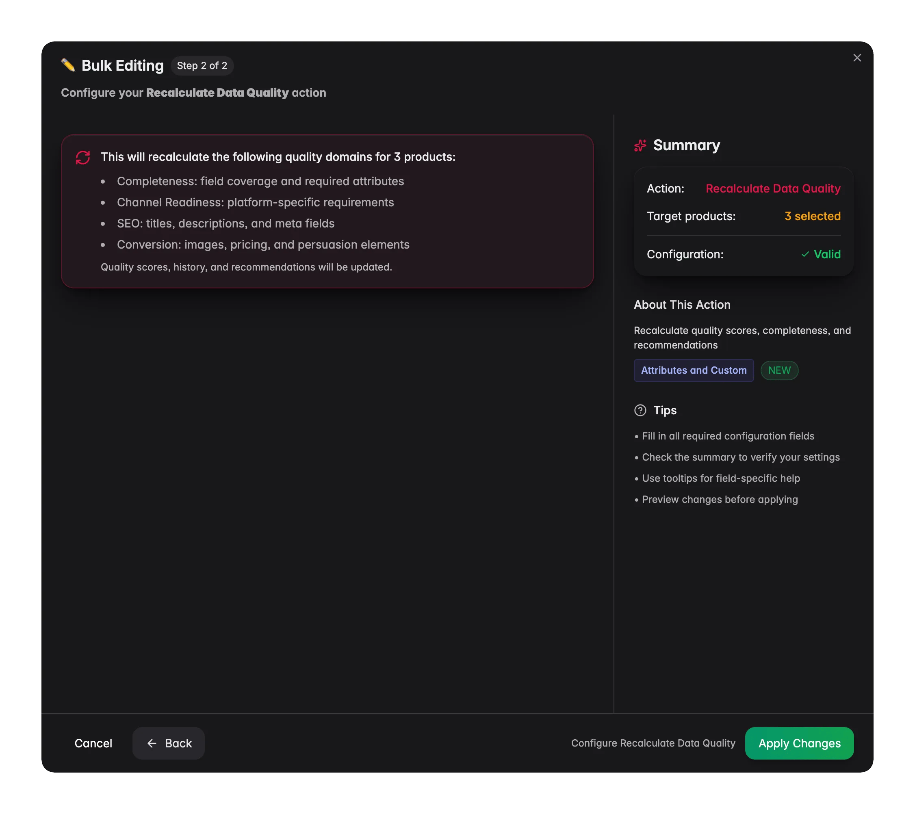Image resolution: width=915 pixels, height=814 pixels.
Task: Click the Step 2 of 2 badge
Action: coord(202,65)
